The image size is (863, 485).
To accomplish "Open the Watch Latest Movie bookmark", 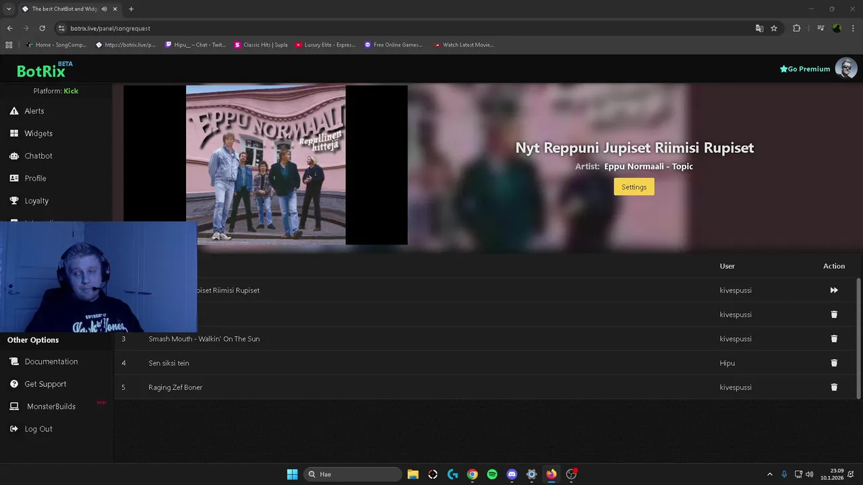I will pos(464,45).
